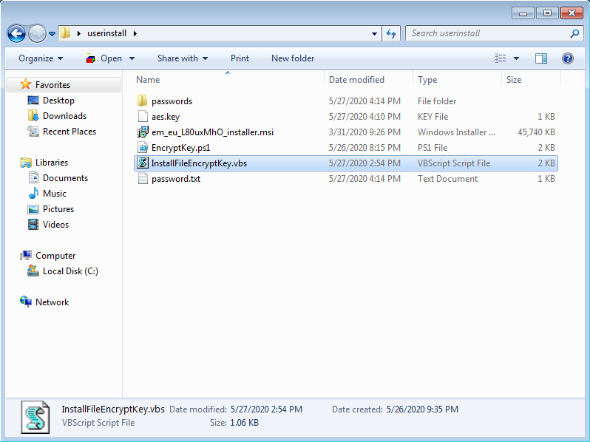Sort by Date modified column

pyautogui.click(x=368, y=80)
